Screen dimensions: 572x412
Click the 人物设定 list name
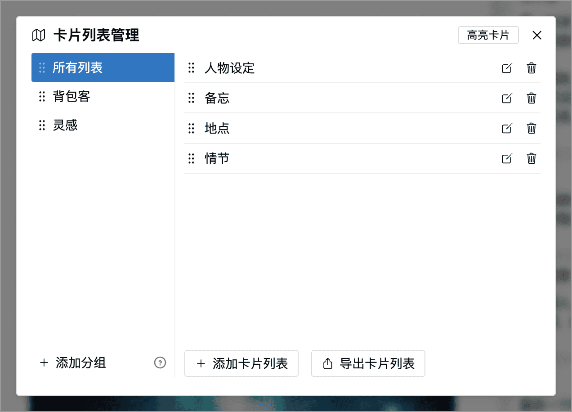coord(230,68)
